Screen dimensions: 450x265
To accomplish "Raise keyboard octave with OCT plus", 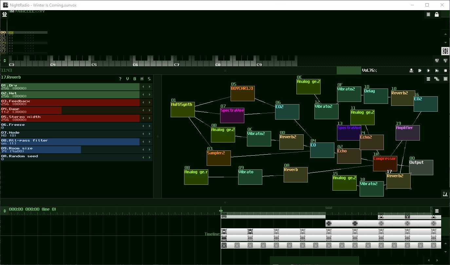I will pyautogui.click(x=445, y=61).
